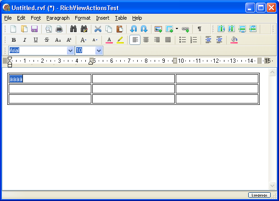Click the Insert hyperlink icon
The width and height of the screenshot is (279, 201).
pos(185,29)
